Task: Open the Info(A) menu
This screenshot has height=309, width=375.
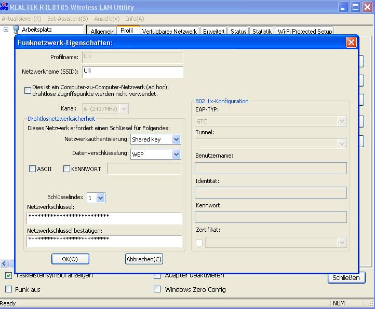Action: pos(135,19)
